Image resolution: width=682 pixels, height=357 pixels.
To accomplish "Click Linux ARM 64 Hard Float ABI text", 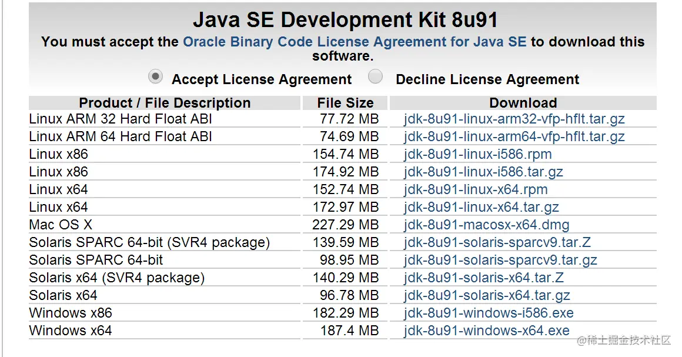I will (x=121, y=136).
